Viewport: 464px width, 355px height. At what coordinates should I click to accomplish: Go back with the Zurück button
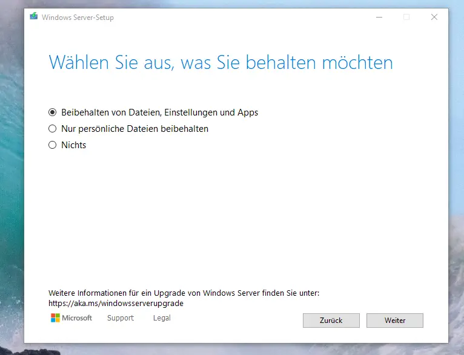click(x=331, y=321)
